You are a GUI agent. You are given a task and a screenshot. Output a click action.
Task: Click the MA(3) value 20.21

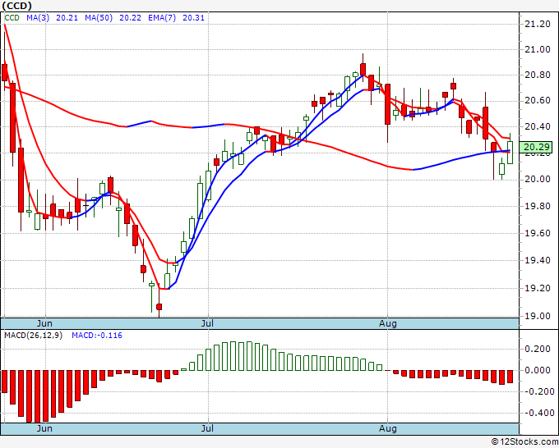[x=67, y=18]
